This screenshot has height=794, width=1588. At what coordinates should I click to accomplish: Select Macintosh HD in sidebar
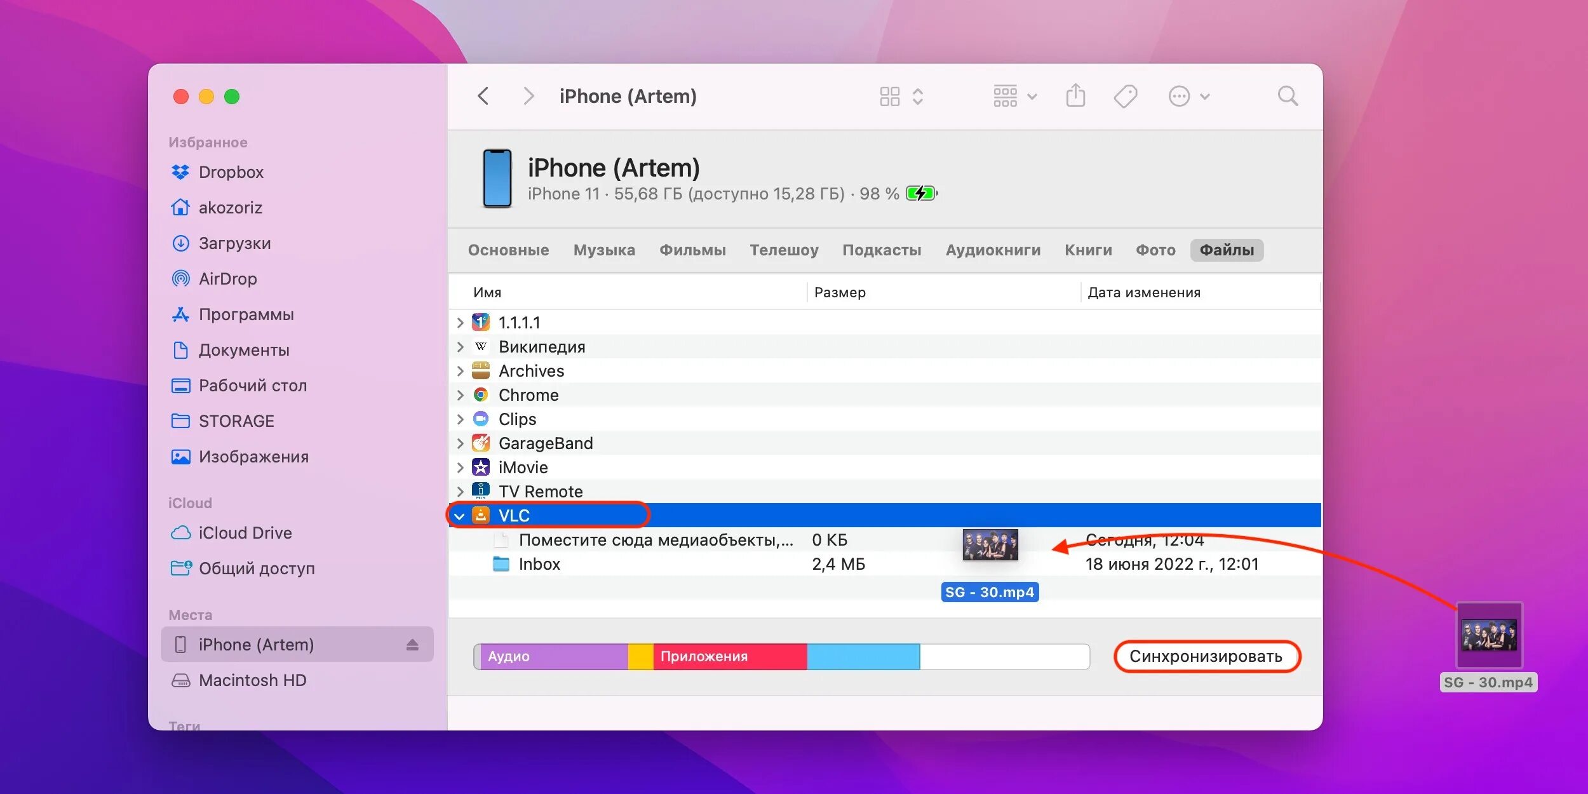[252, 680]
